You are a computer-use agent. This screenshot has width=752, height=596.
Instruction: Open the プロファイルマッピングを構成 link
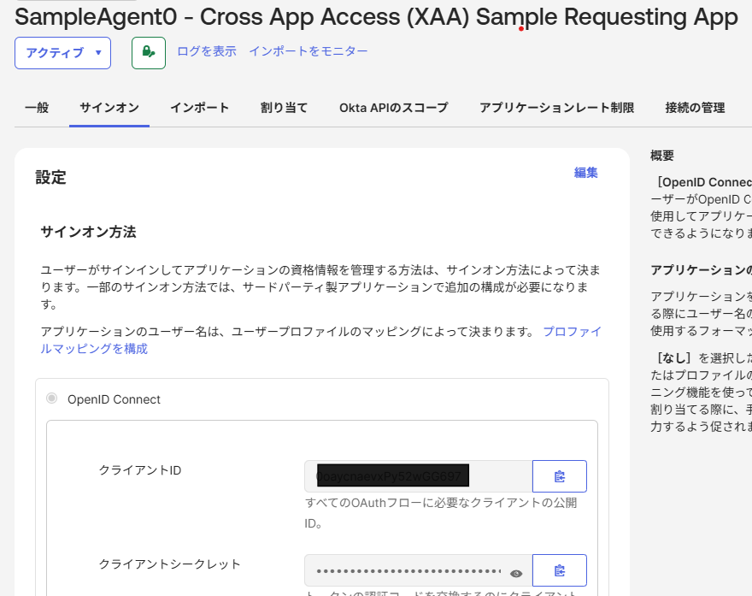[94, 349]
